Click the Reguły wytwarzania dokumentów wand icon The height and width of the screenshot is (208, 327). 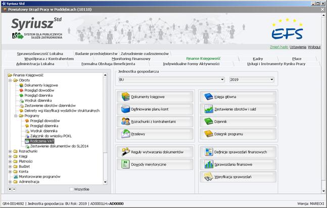tap(126, 152)
